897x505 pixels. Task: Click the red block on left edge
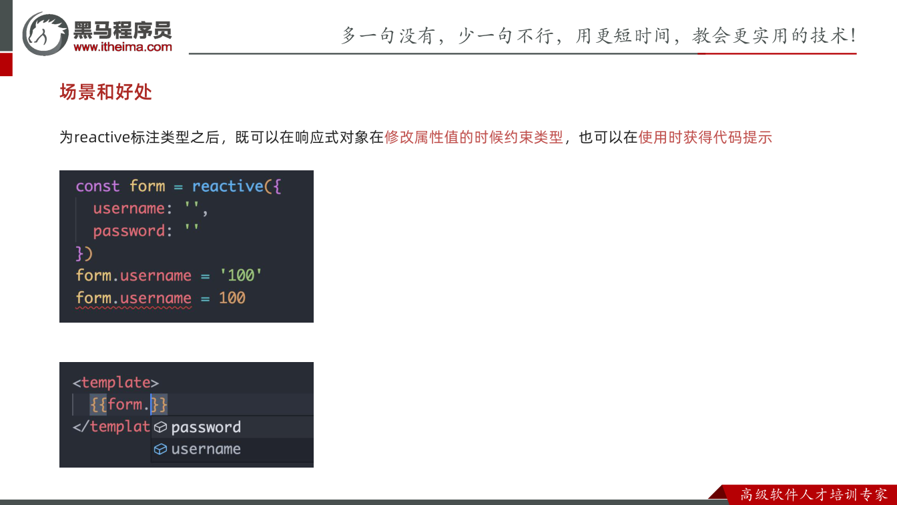[x=6, y=64]
